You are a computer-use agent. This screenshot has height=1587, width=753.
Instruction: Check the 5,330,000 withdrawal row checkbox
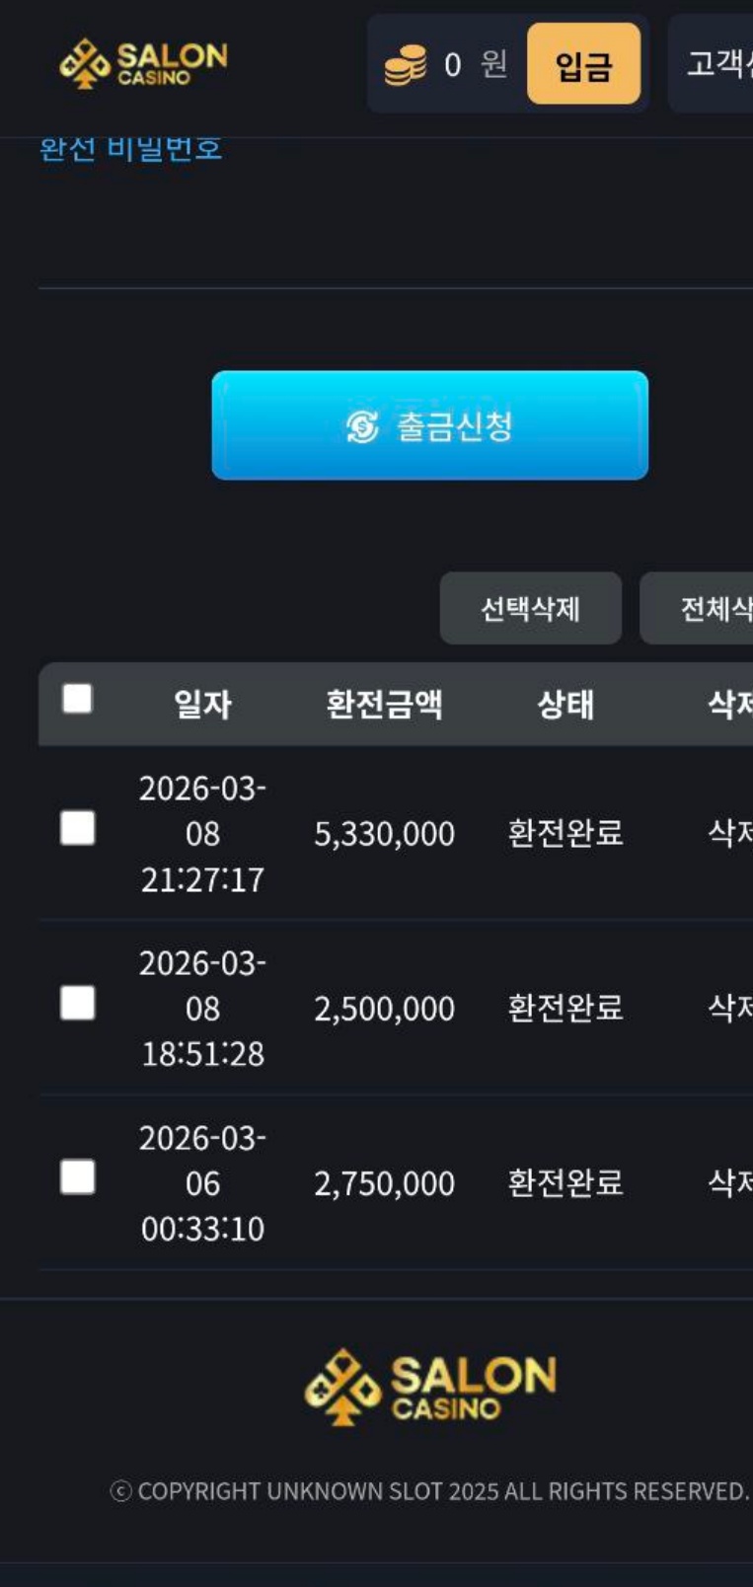pos(78,828)
